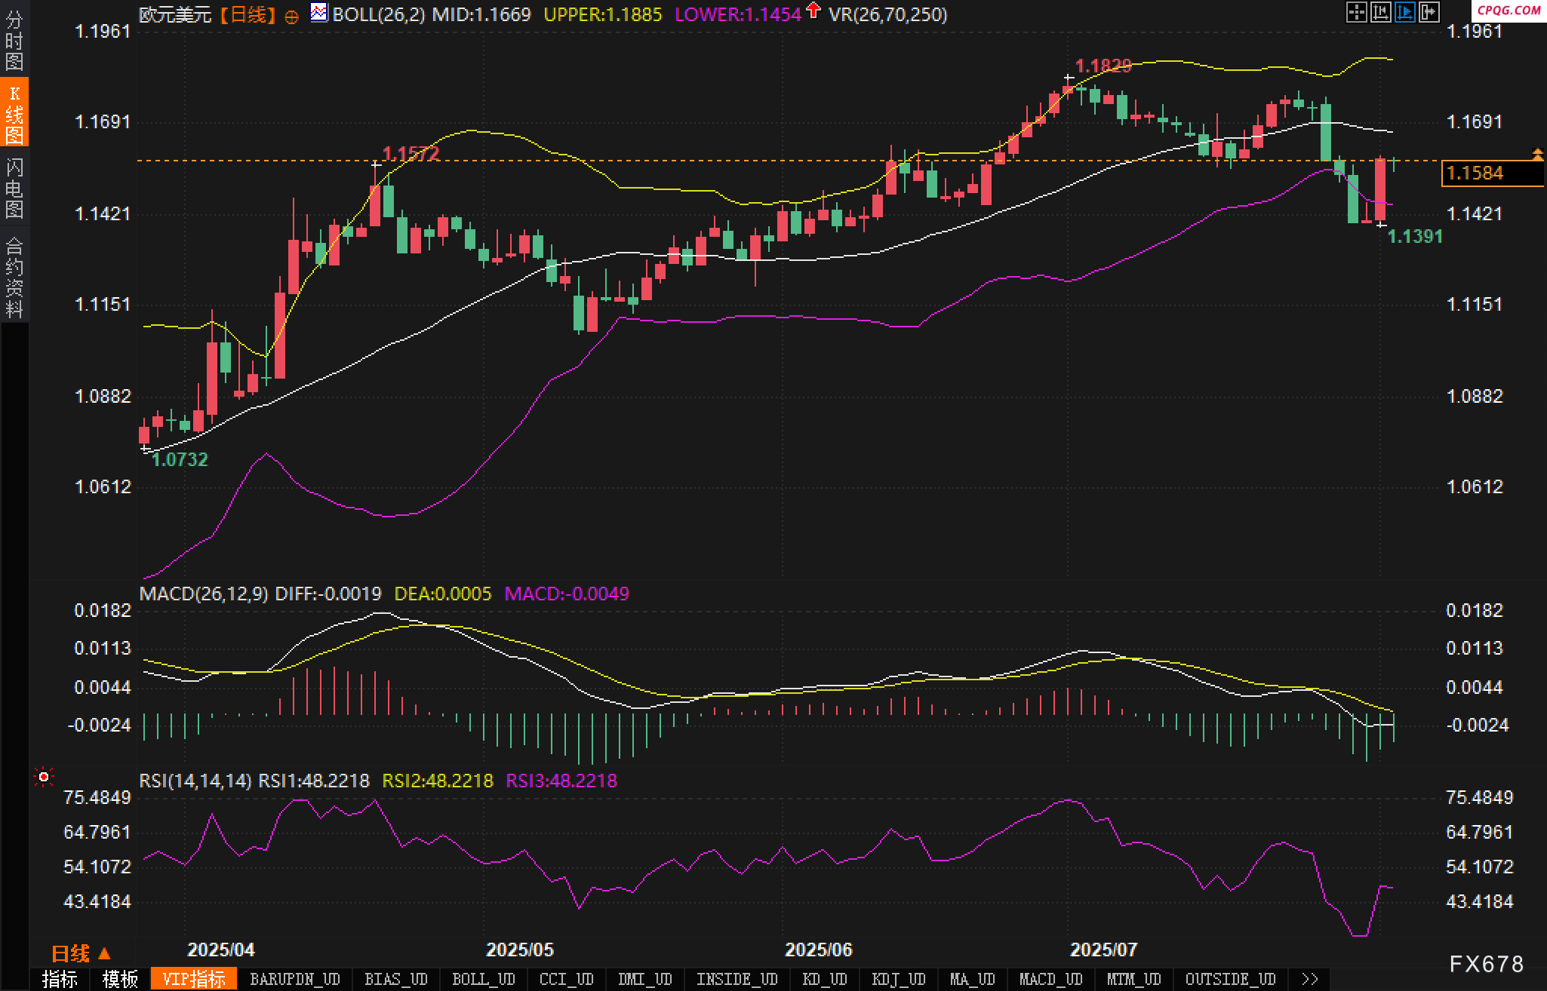1547x991 pixels.
Task: Toggle the blue highlighted chart-axis icon
Action: coord(1404,11)
